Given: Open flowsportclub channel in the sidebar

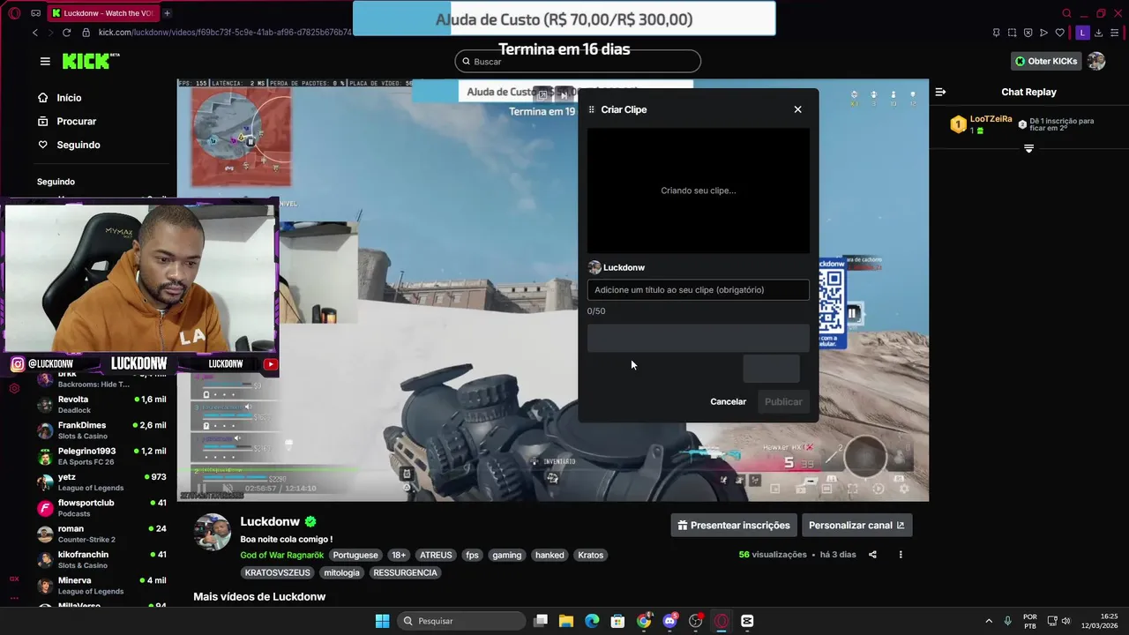Looking at the screenshot, I should [101, 508].
